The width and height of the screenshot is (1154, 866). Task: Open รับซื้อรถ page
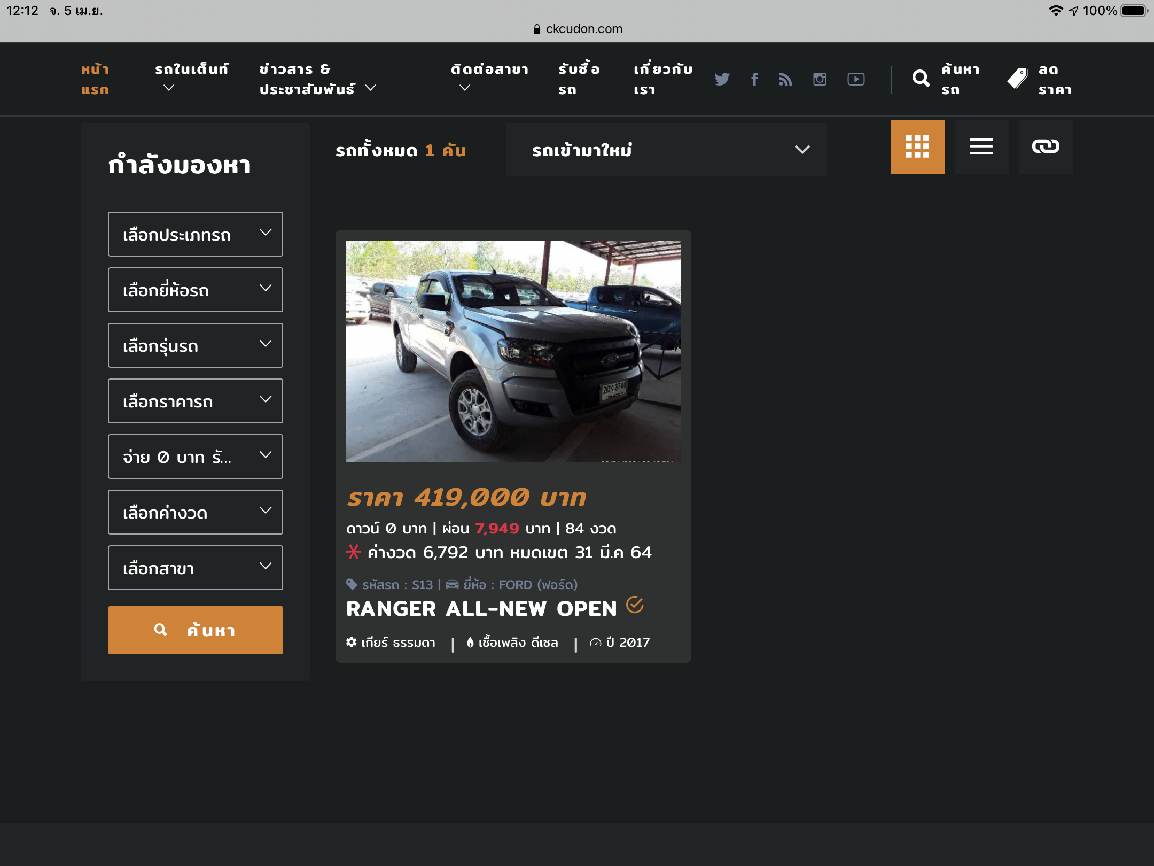coord(579,79)
